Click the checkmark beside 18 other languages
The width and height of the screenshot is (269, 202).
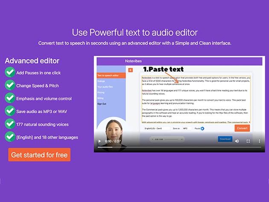pos(10,137)
